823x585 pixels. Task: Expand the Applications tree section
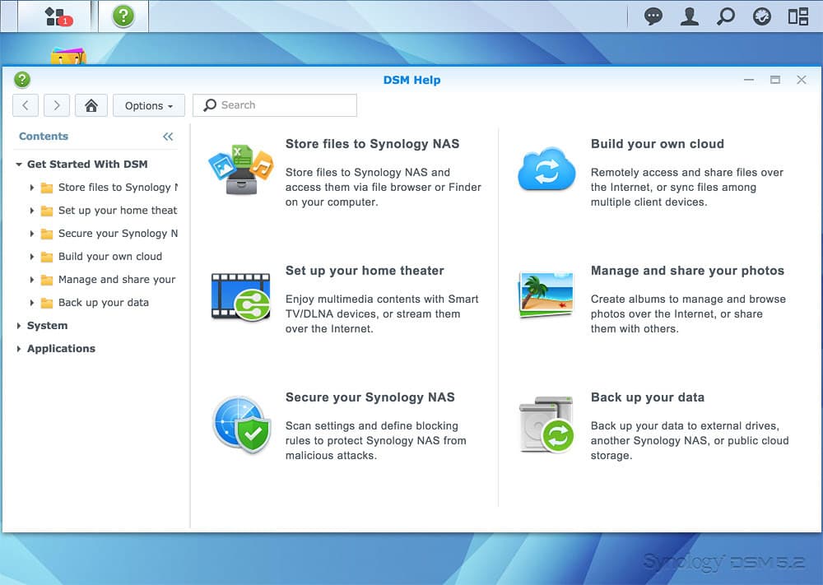pyautogui.click(x=19, y=349)
